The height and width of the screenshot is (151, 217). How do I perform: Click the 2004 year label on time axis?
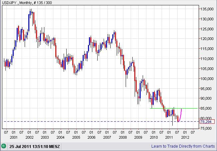pyautogui.click(x=60, y=137)
